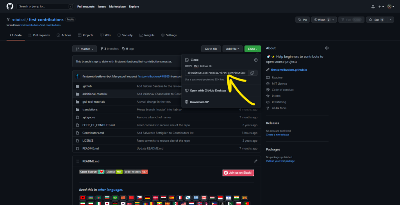Open the Pull requests repository tab
Screen dimensions: 400x205
39,35
